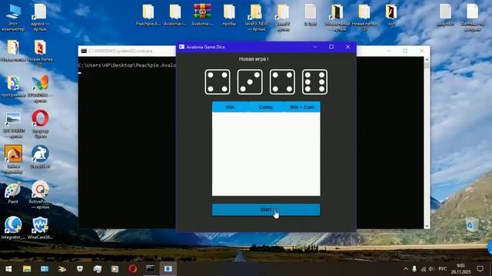Screen dimensions: 492x276
Task: Click the scroll-up arrow in cmd window
Action: [427, 60]
